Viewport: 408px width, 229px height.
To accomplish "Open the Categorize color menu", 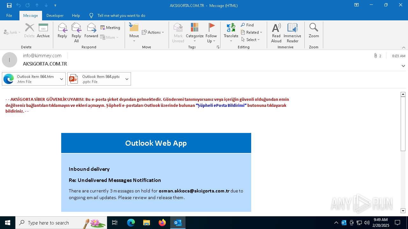I will [195, 33].
